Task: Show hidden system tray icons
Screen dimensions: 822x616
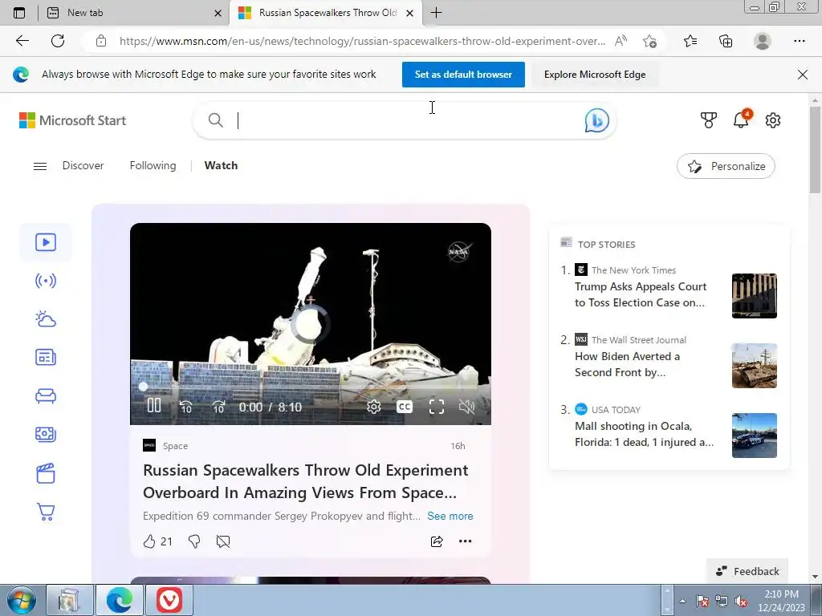Action: pos(682,601)
